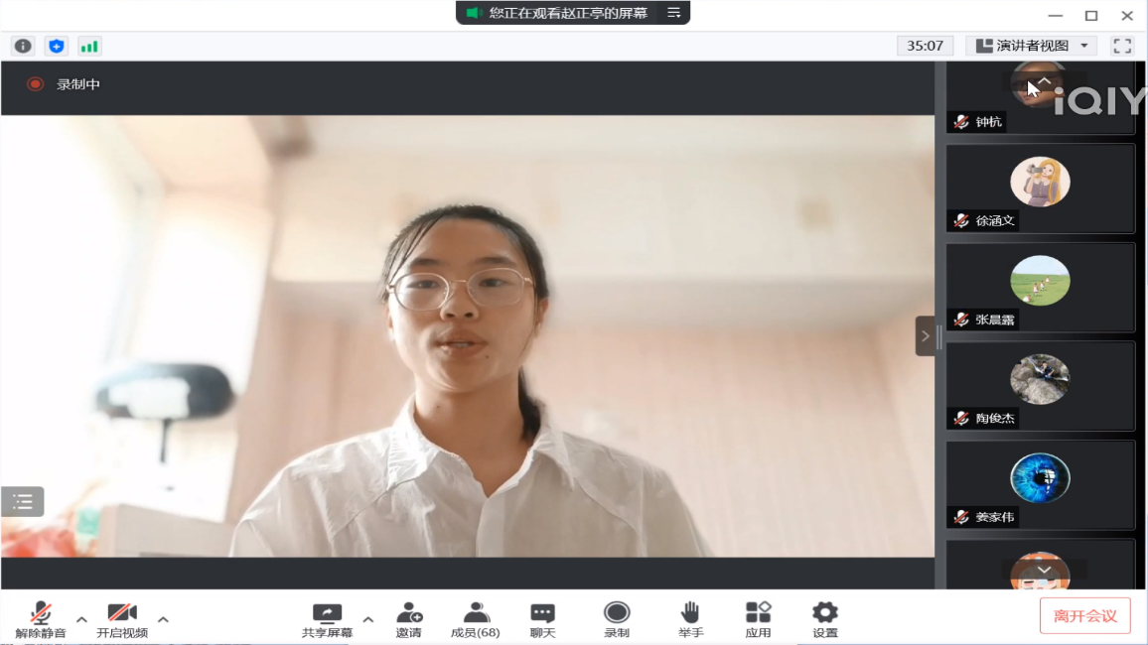Select 徐涵文's participant thumbnail

tap(1040, 189)
